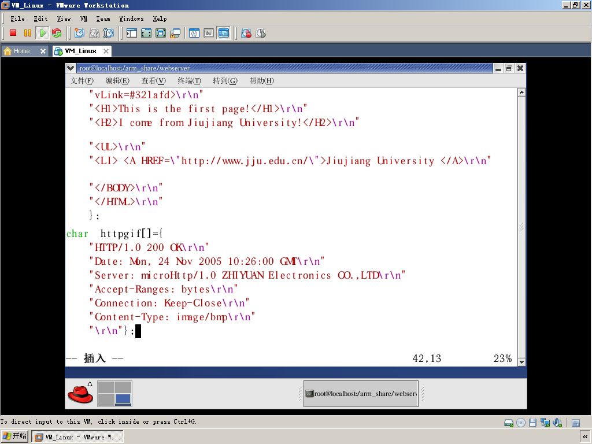Click the 'HTTP/1.0 200 OK' line
Image resolution: width=592 pixels, height=444 pixels.
149,247
